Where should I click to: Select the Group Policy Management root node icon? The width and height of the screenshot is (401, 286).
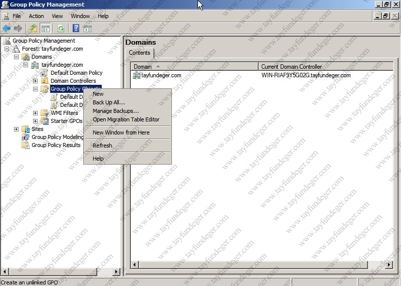pyautogui.click(x=7, y=41)
